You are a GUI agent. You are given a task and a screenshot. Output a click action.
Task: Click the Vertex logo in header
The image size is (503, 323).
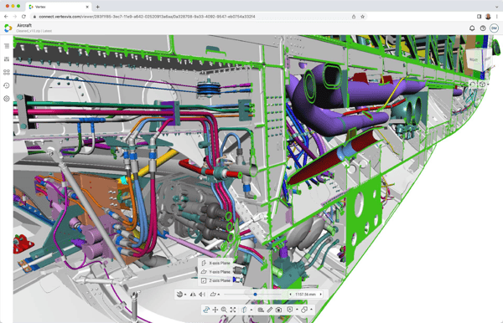click(8, 28)
